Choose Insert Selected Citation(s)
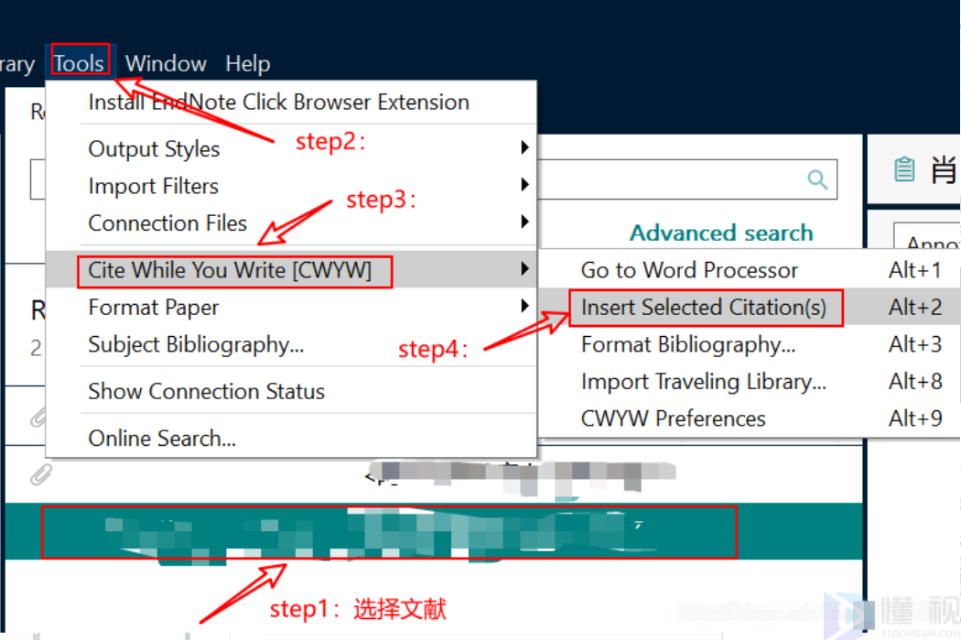The width and height of the screenshot is (961, 640). [x=704, y=307]
